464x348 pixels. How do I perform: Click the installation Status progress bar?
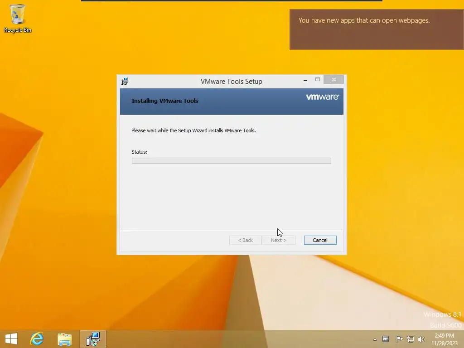[x=232, y=161]
